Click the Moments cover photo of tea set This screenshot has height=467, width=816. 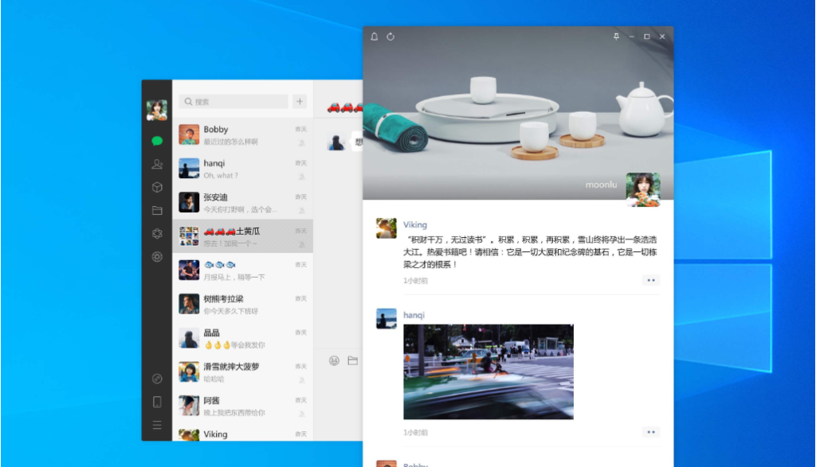[x=518, y=113]
